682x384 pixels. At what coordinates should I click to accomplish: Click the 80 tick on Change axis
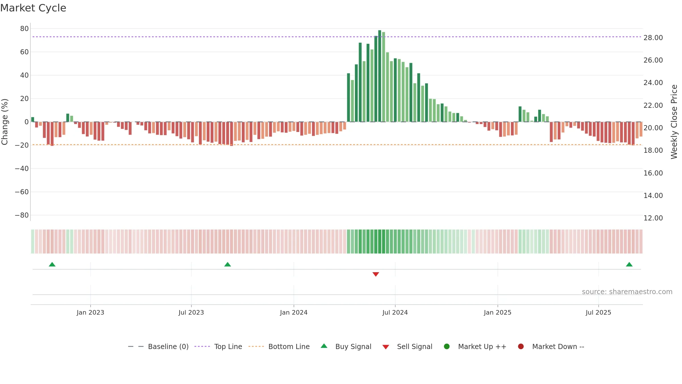pyautogui.click(x=24, y=28)
